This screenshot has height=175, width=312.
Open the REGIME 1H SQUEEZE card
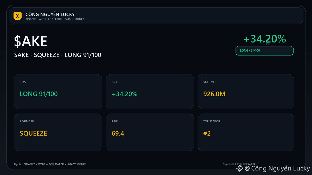58,132
